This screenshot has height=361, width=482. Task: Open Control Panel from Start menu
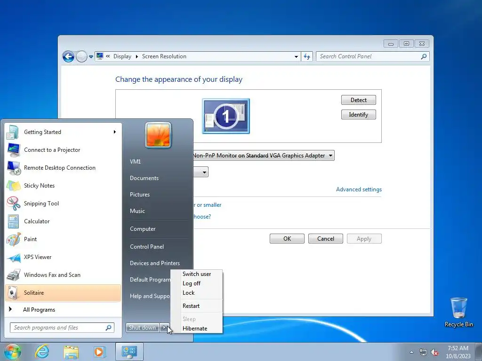(147, 247)
